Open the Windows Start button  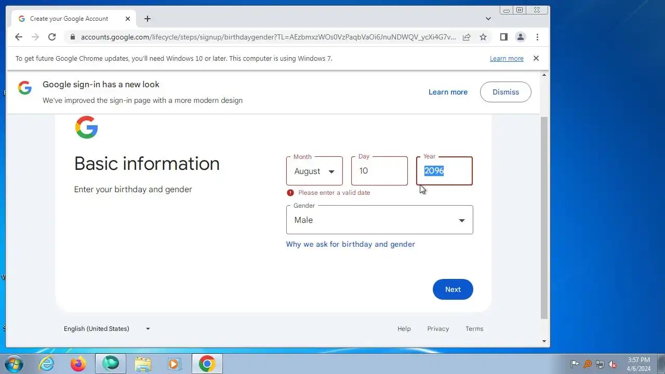point(13,364)
